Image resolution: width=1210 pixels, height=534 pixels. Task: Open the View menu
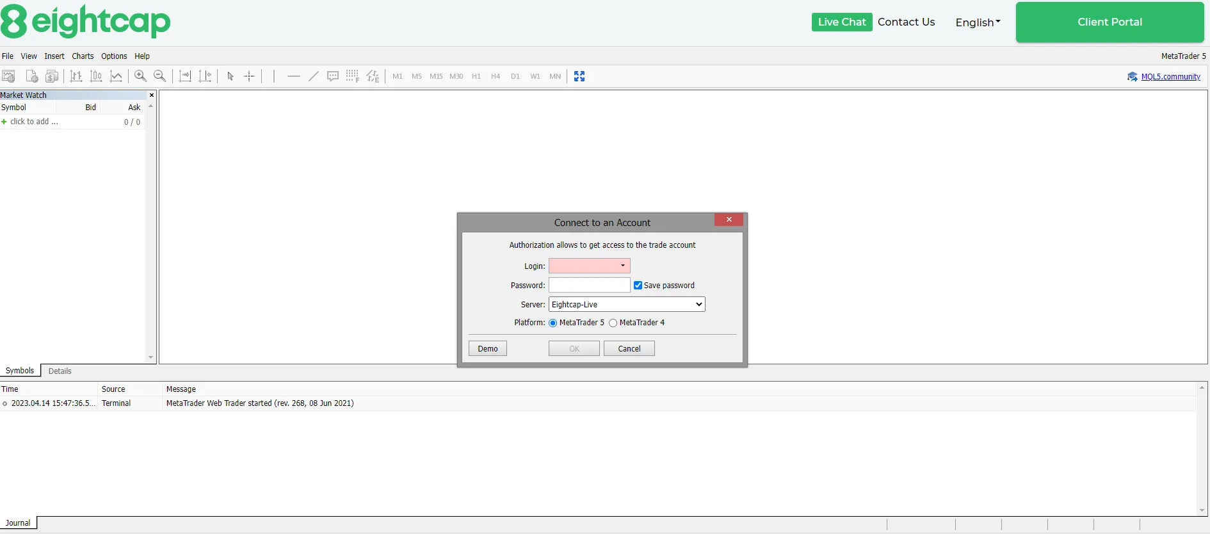pos(29,56)
